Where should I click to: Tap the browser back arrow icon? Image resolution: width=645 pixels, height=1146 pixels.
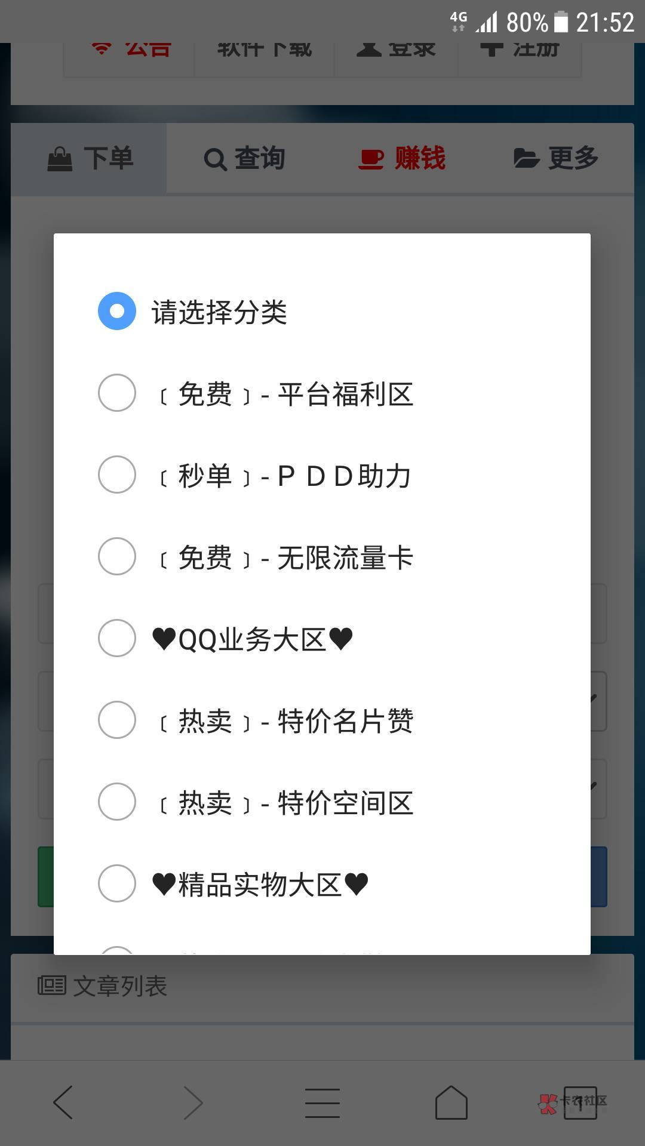63,1102
